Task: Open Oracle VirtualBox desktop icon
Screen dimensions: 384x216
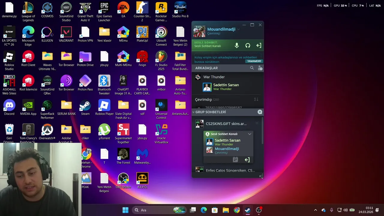Action: point(161,134)
